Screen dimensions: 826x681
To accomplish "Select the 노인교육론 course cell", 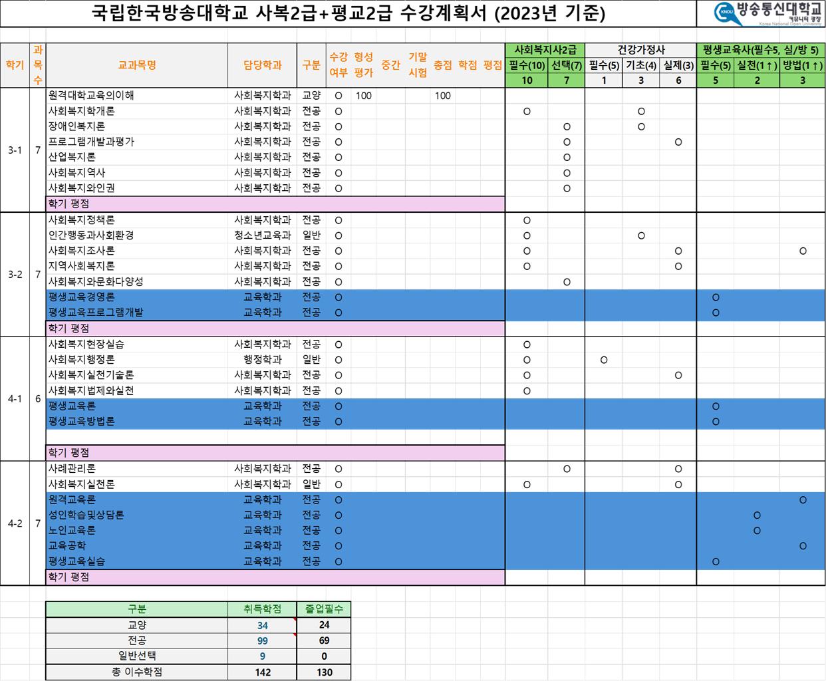I will click(x=137, y=531).
